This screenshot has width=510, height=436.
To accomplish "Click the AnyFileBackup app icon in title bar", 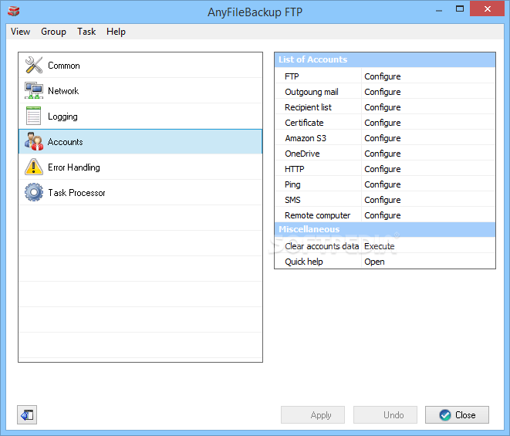I will coord(14,12).
